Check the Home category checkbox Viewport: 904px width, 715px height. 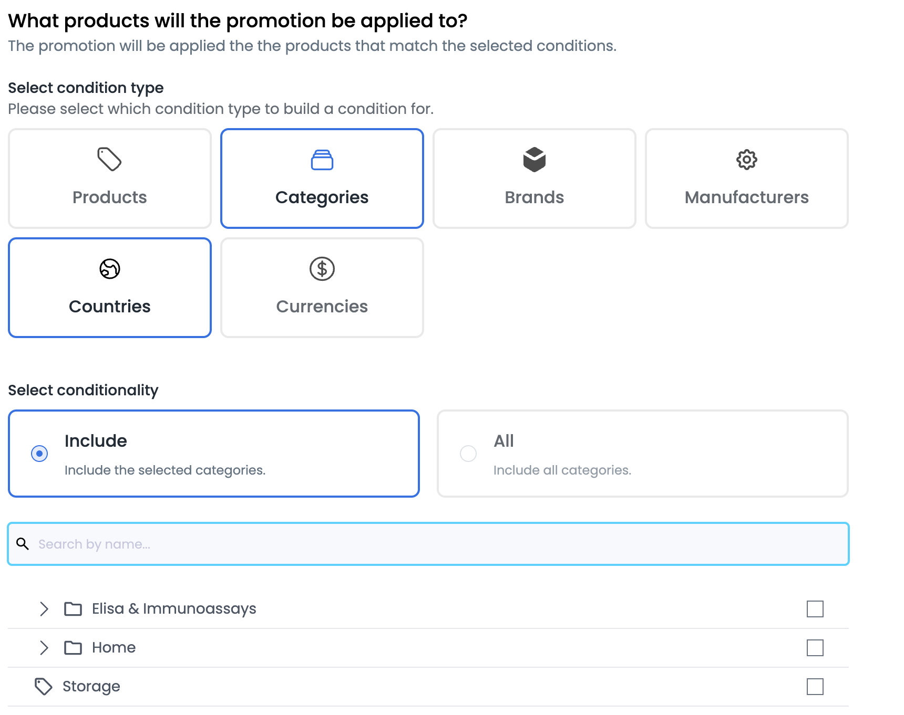(x=815, y=648)
